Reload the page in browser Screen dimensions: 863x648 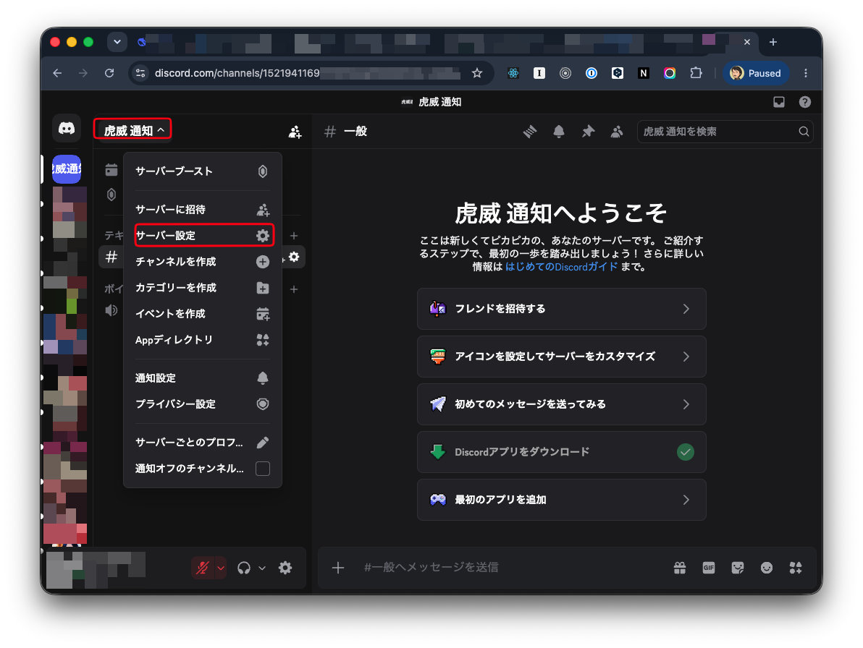109,73
